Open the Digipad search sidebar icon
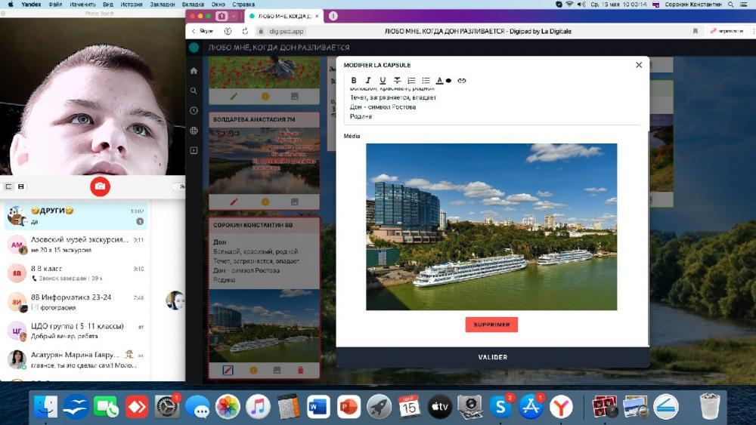 (x=194, y=91)
